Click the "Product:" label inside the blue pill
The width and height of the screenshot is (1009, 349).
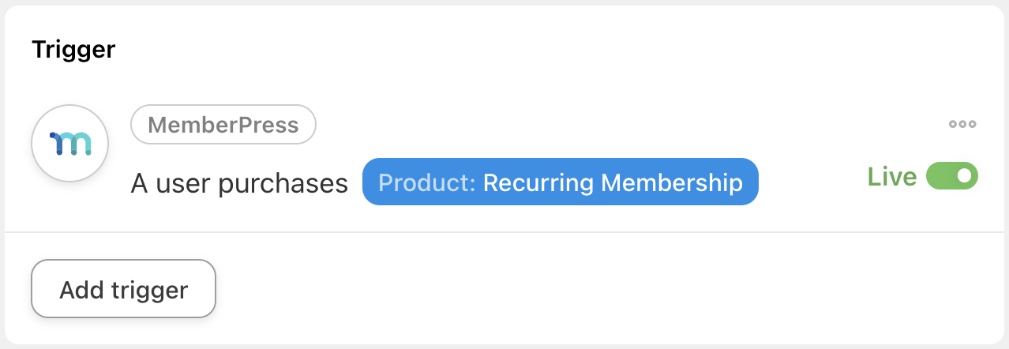click(426, 183)
